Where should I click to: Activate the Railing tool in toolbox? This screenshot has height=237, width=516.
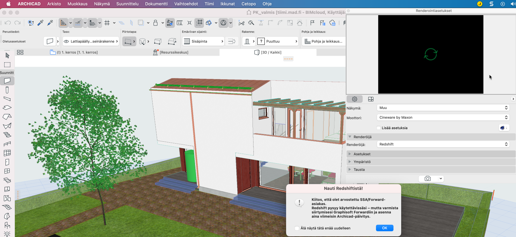pos(7,144)
